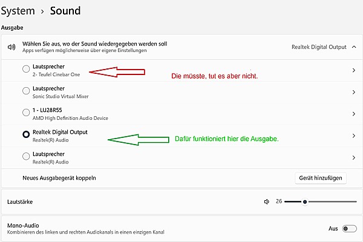The image size is (363, 242).
Task: Click the Lautstärke volume slider
Action: (321, 201)
